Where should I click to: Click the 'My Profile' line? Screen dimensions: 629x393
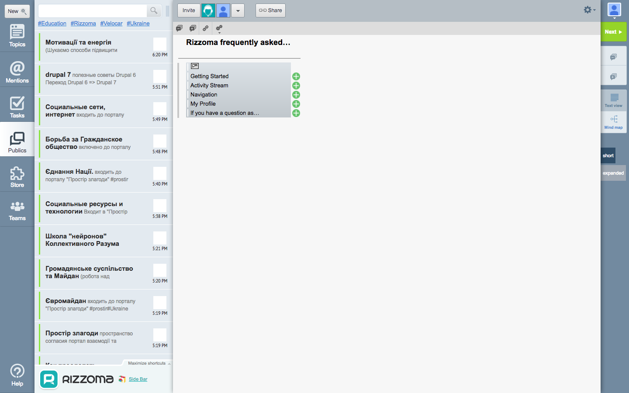203,104
